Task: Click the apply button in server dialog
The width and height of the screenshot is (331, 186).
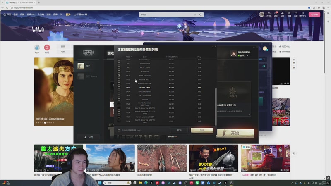Action: click(x=202, y=130)
